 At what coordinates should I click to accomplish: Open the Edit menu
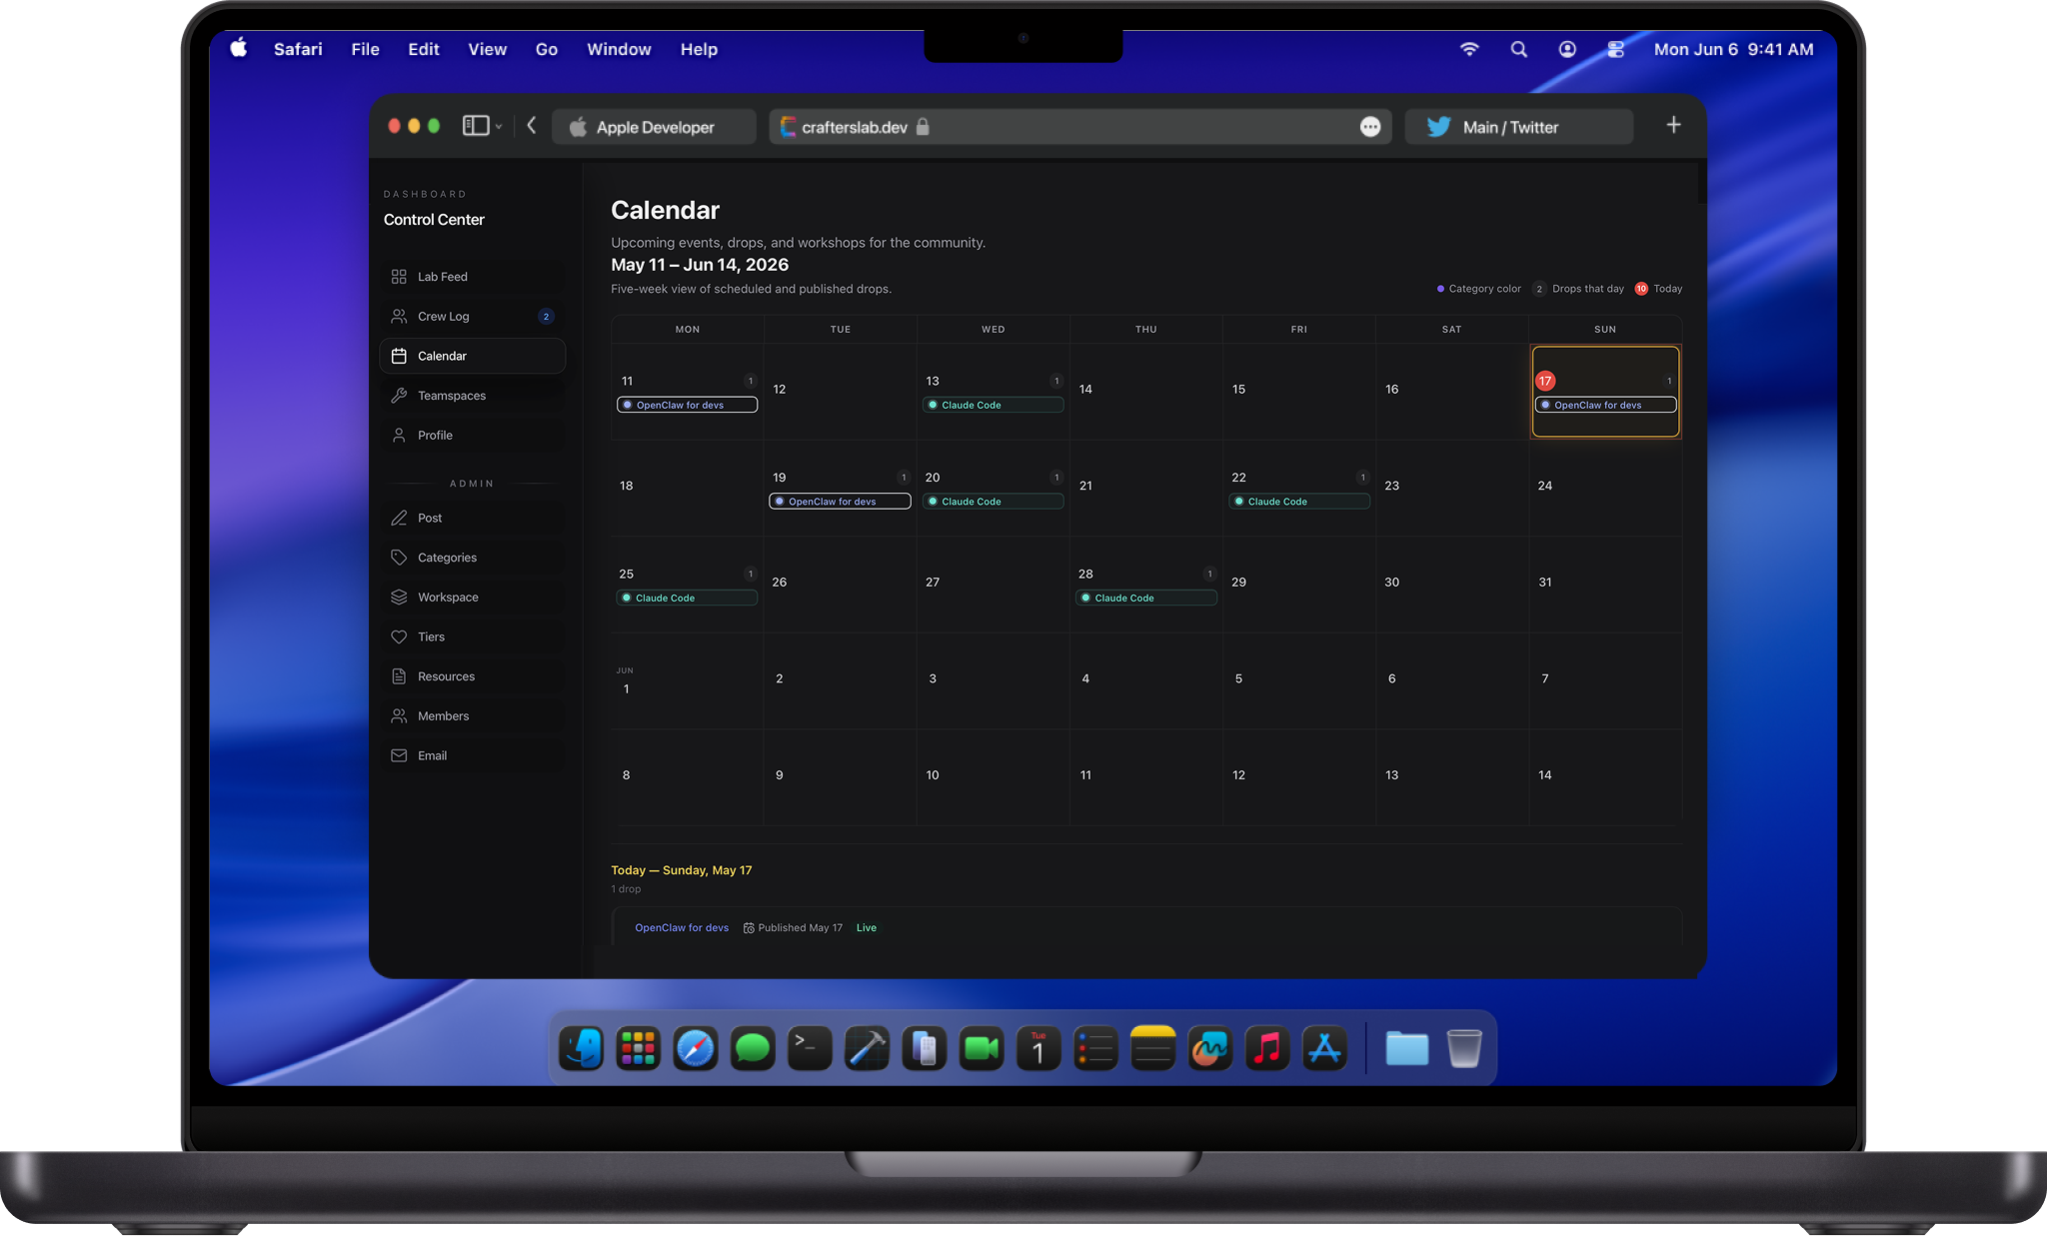[424, 49]
